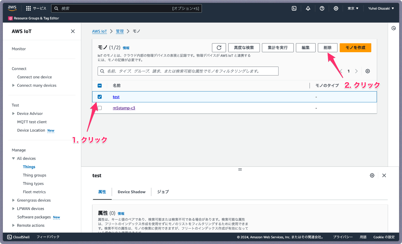Open the Yuhei Okazaki account menu
Viewport: 402px width, 244px height.
tap(381, 8)
